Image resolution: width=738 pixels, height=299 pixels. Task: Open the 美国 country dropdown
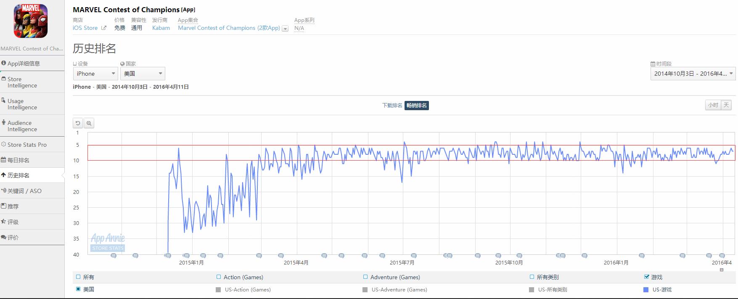[143, 74]
